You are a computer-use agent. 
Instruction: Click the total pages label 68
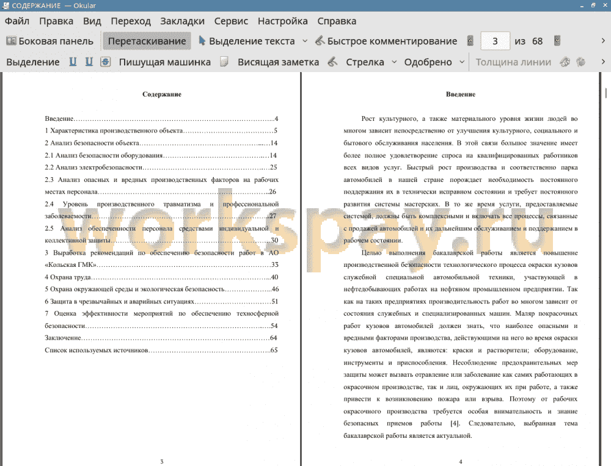pos(537,41)
